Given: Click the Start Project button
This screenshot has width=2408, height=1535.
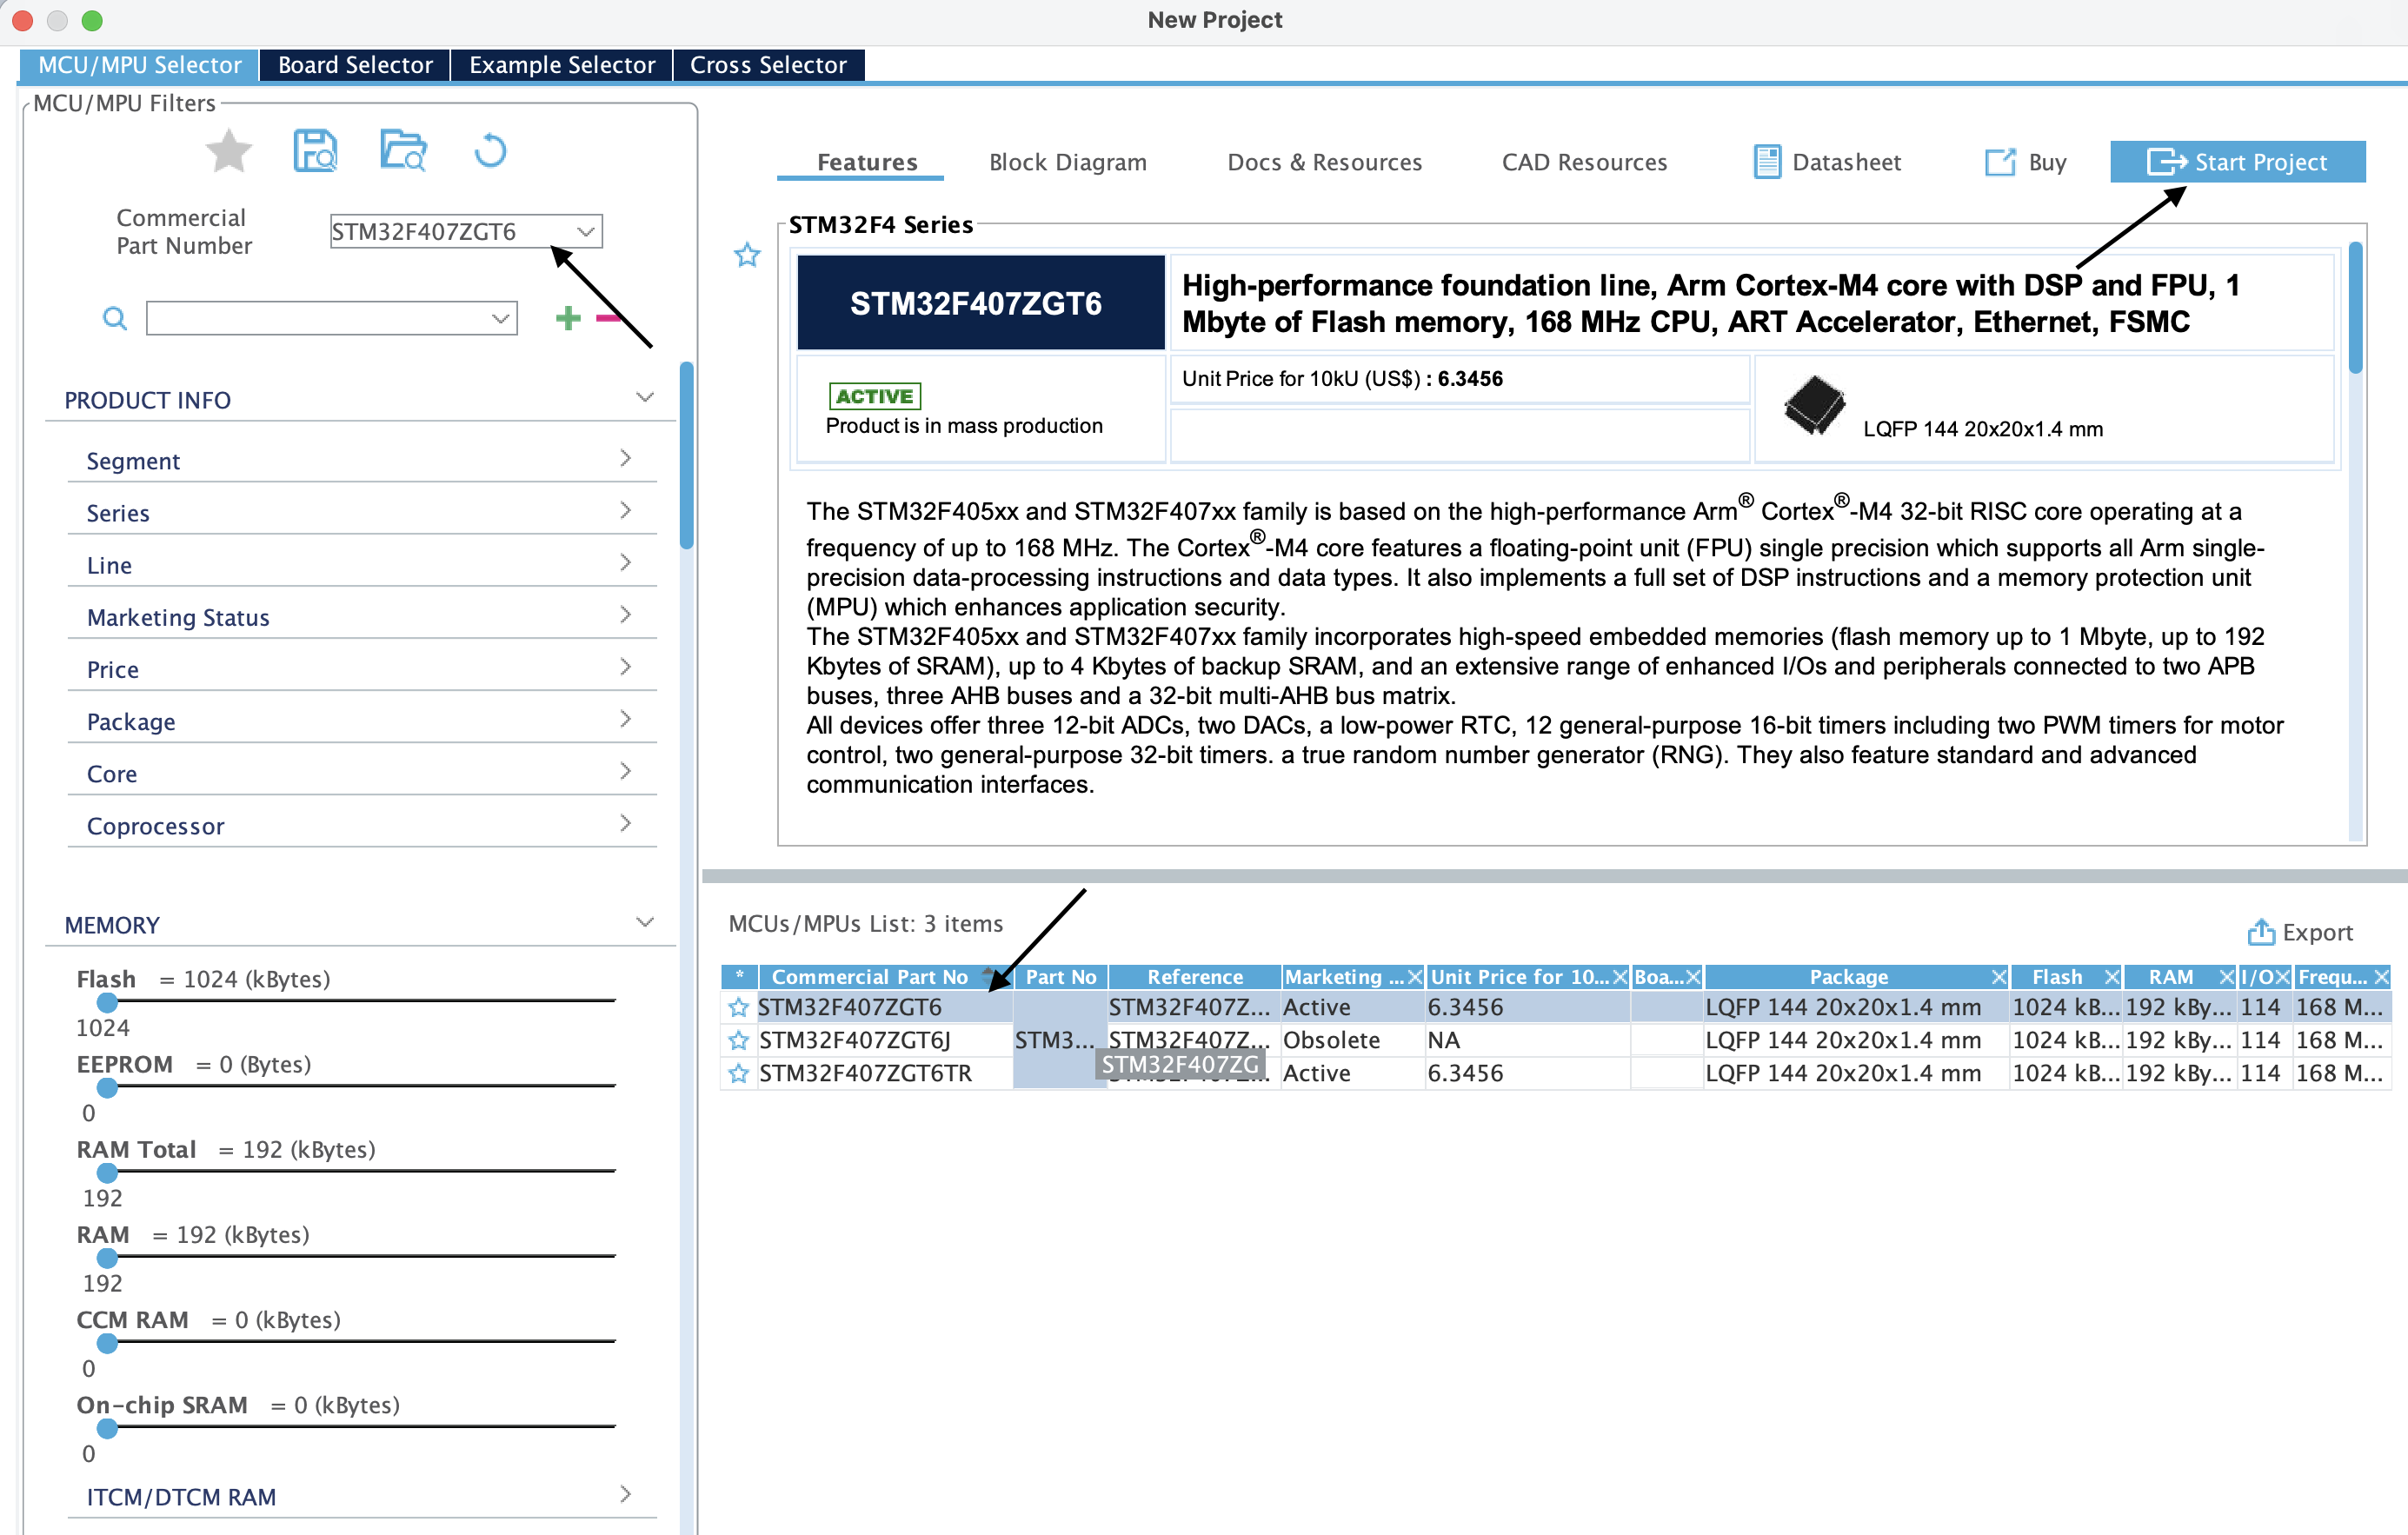Looking at the screenshot, I should (x=2237, y=162).
